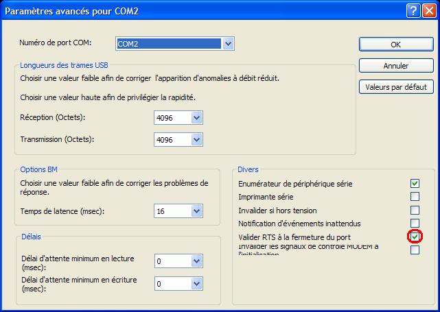440x312 pixels.
Task: Click the help question mark icon
Action: point(413,11)
